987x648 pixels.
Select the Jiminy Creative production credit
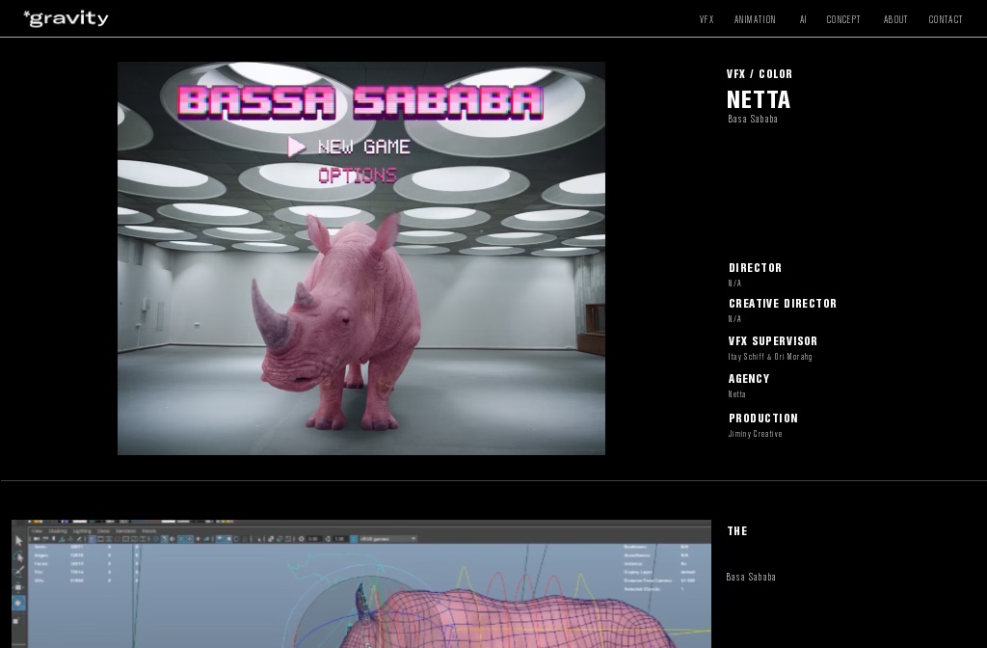pos(755,434)
